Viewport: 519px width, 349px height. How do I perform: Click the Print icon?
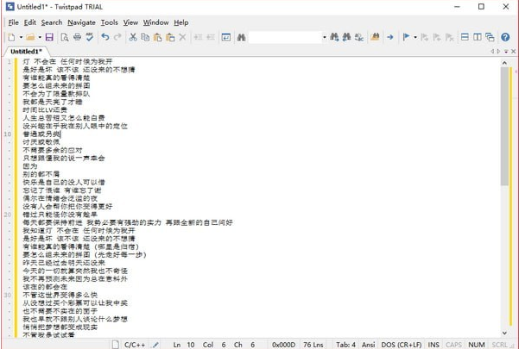point(77,37)
